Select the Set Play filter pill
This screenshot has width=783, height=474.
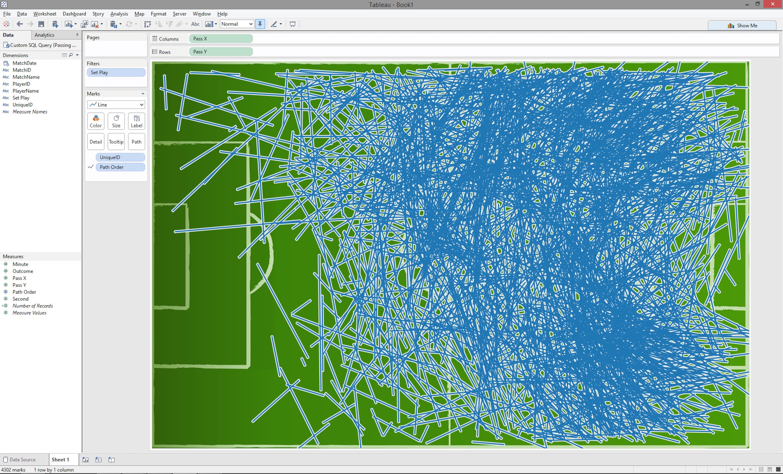[116, 72]
